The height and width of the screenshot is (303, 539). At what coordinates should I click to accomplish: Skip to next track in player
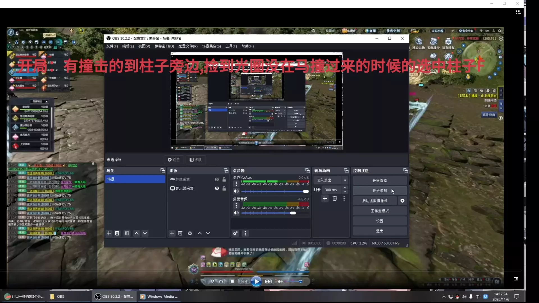tap(268, 281)
